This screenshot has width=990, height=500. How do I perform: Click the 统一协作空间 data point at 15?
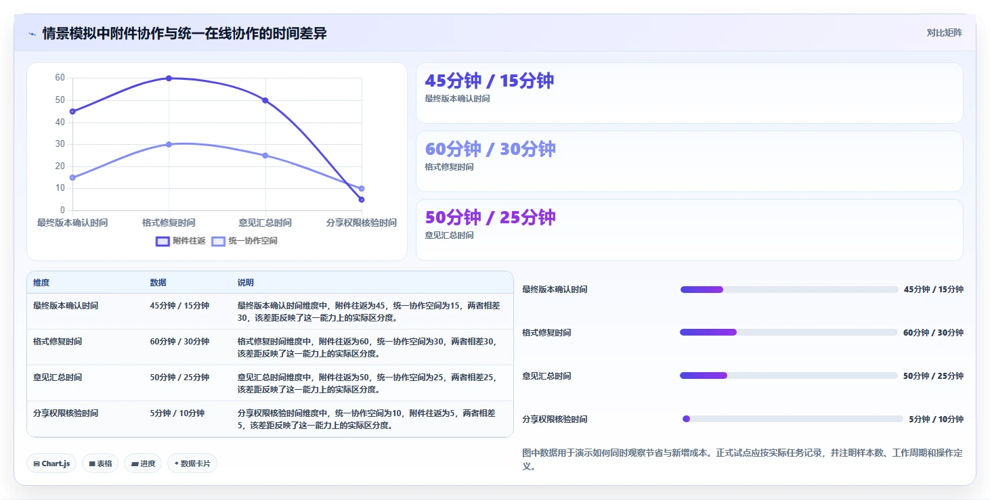[72, 177]
